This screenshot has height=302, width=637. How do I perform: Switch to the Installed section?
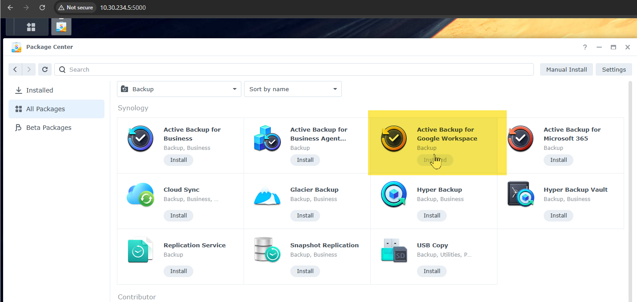pos(56,90)
